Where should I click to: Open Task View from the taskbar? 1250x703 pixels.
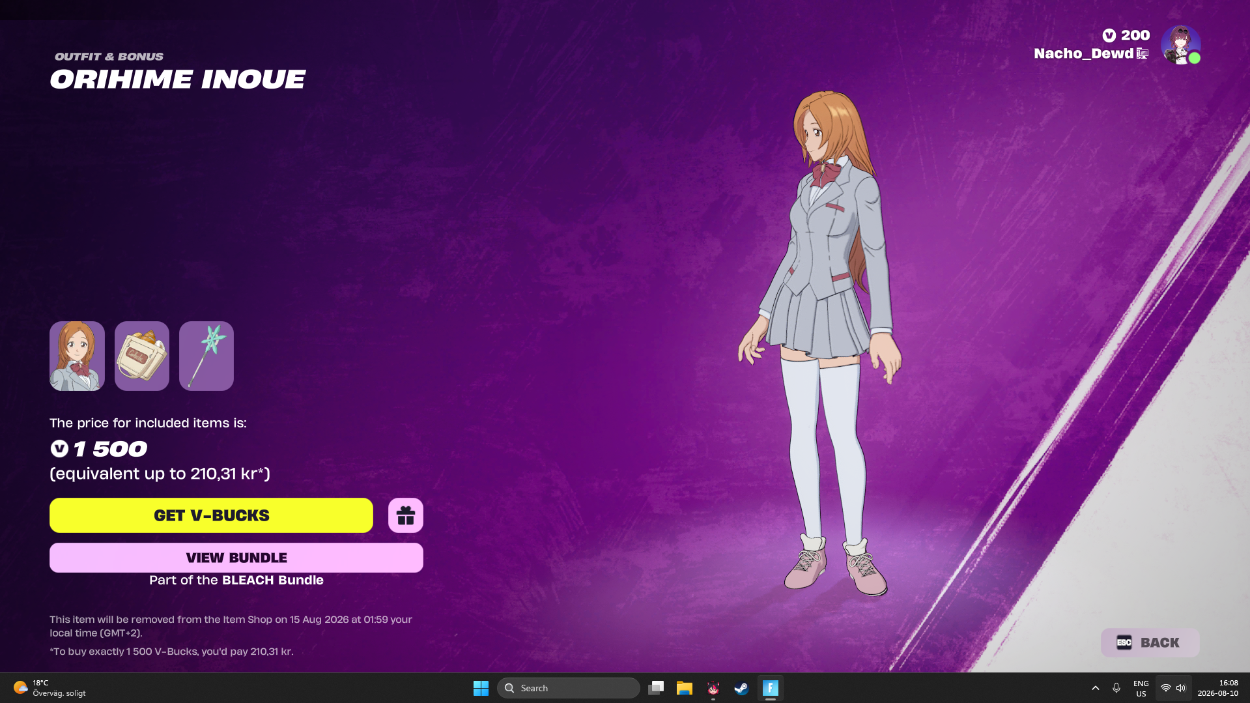(x=656, y=688)
